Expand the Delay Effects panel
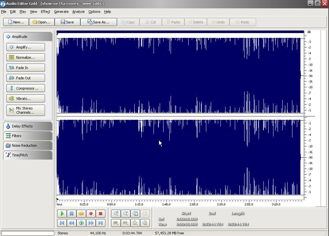Viewport: 329px width, 236px height. [x=28, y=126]
